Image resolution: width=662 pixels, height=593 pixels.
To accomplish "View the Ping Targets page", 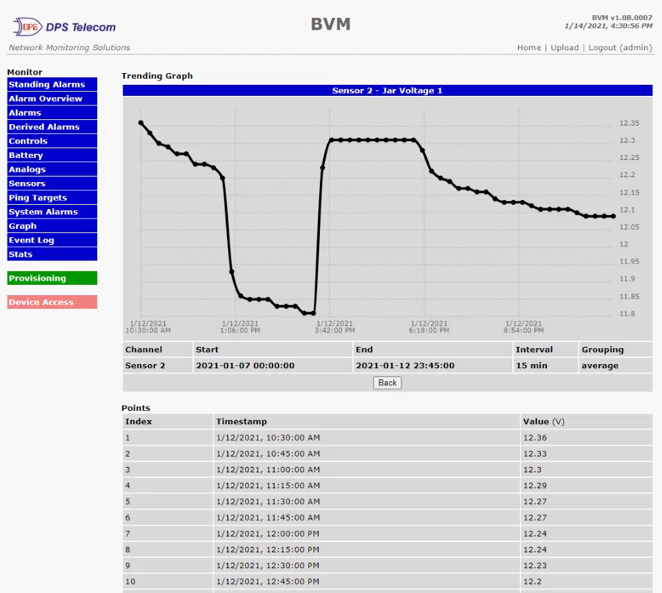I will pyautogui.click(x=52, y=197).
